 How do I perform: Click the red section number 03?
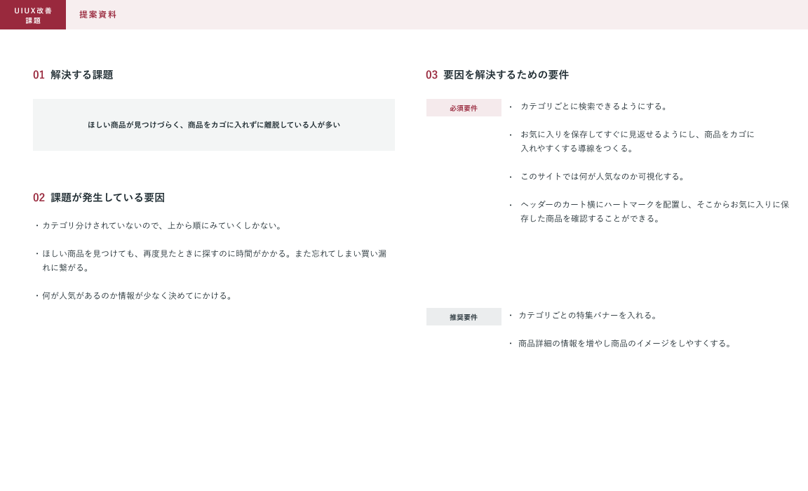[431, 75]
